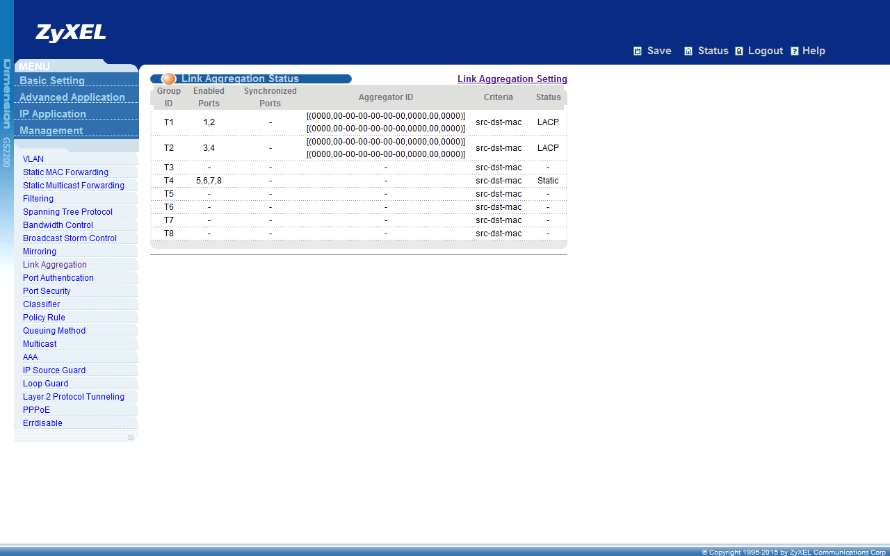This screenshot has width=890, height=556.
Task: Click the ZyXEL logo
Action: 71,33
